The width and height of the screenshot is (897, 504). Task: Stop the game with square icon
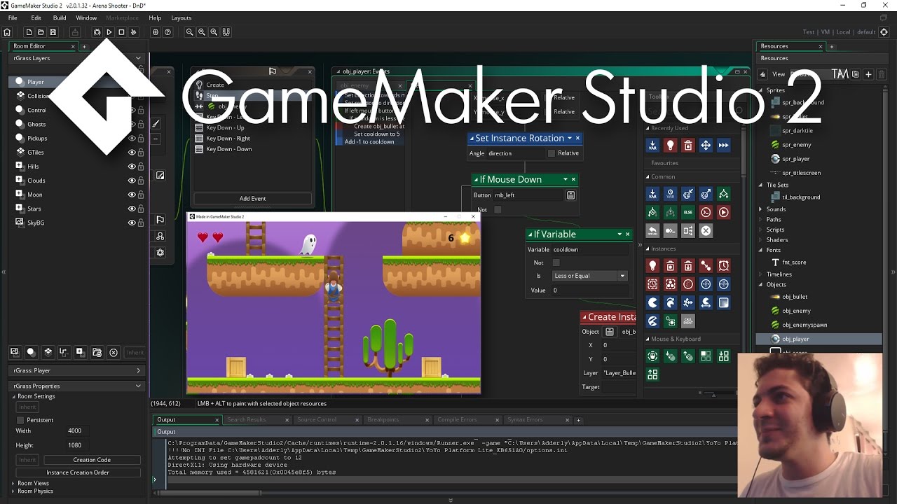[121, 32]
